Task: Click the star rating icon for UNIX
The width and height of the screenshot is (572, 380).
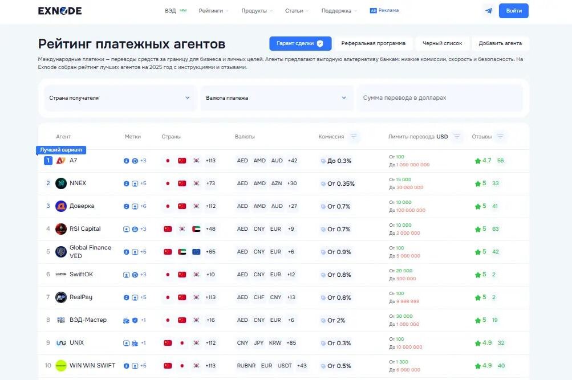Action: tap(478, 343)
